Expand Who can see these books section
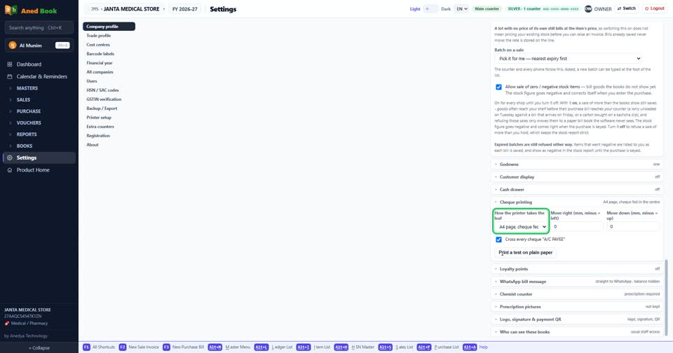Viewport: 673px width, 353px height. [577, 332]
